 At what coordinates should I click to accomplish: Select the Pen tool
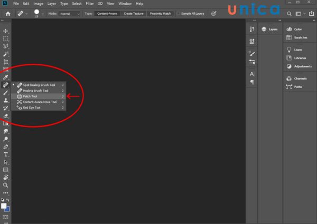(5, 147)
